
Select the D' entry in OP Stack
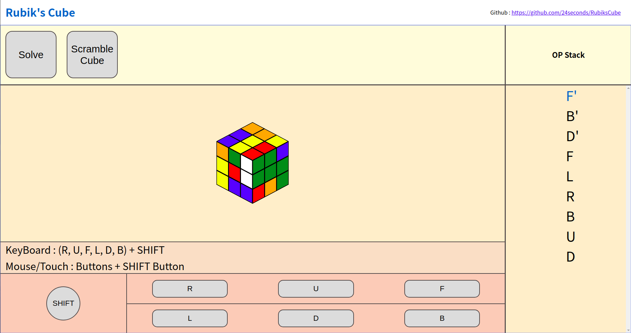point(572,136)
